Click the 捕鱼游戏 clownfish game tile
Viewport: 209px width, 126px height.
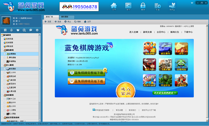pos(149,48)
